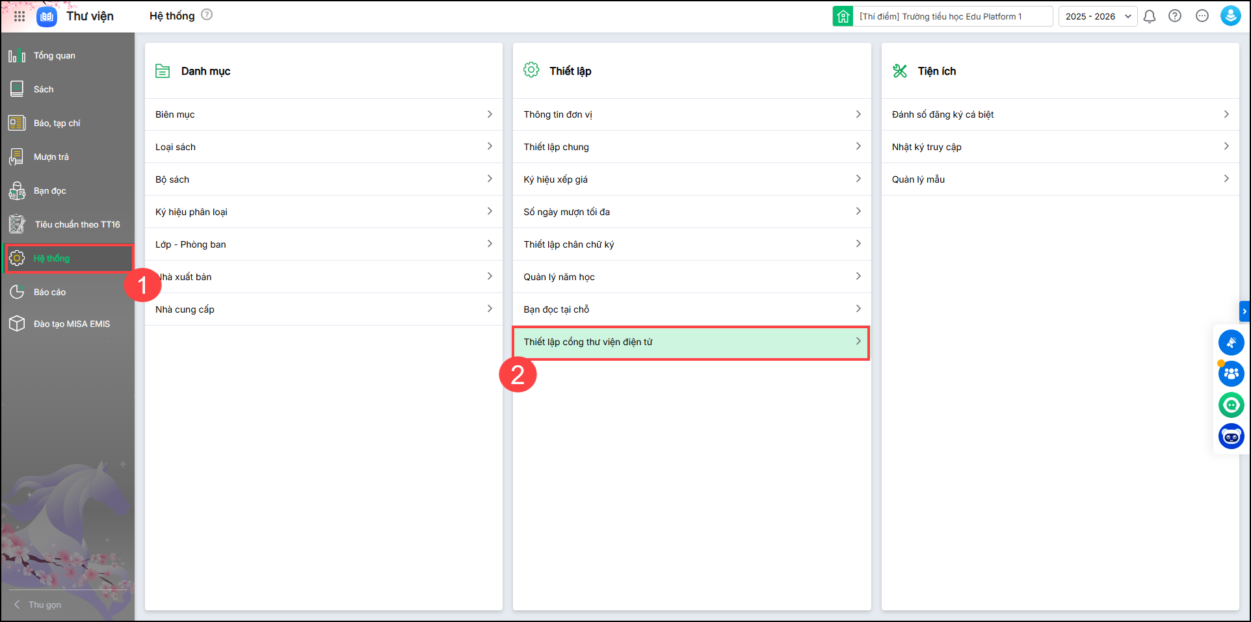Open Biên mục category
This screenshot has height=622, width=1251.
click(323, 114)
